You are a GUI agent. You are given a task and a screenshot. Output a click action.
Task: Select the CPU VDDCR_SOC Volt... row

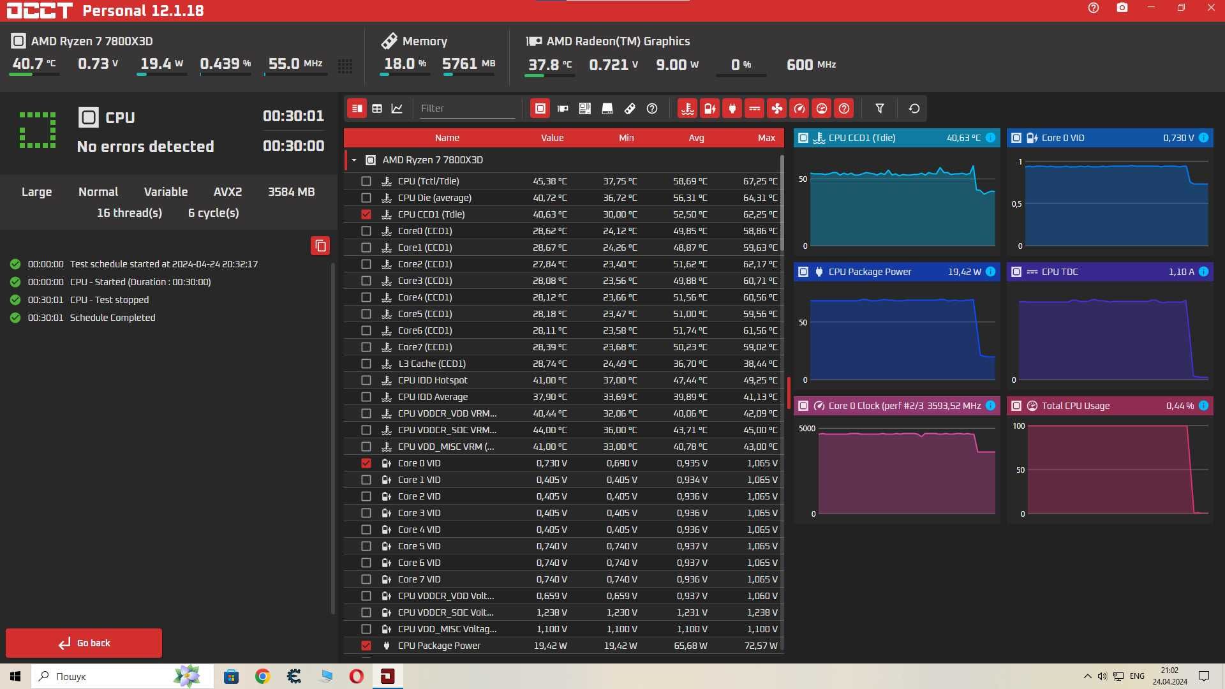[x=564, y=612]
